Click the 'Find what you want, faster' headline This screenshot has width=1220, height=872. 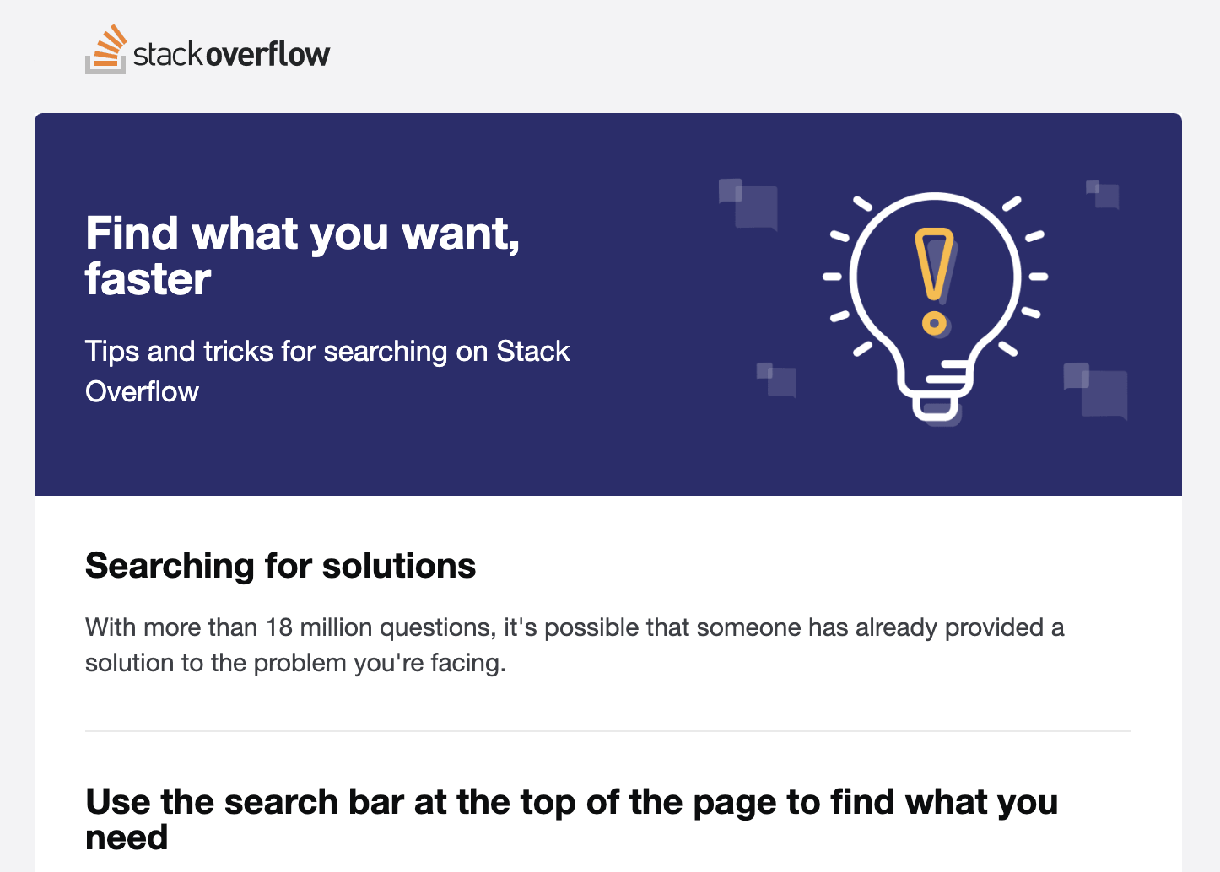303,256
